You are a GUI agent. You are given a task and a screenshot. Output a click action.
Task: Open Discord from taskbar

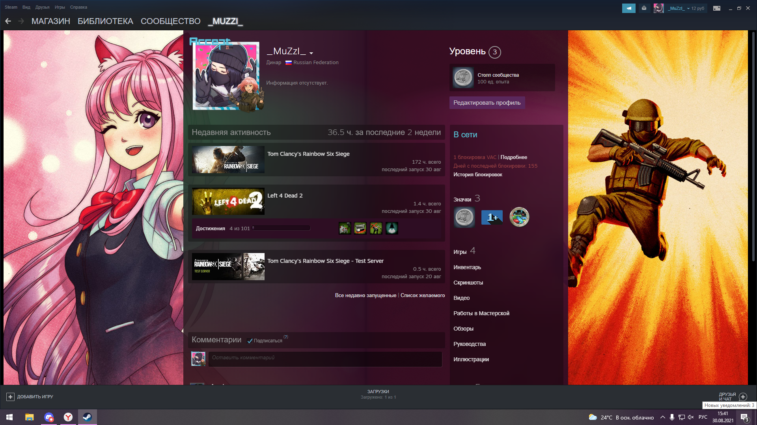pyautogui.click(x=49, y=417)
